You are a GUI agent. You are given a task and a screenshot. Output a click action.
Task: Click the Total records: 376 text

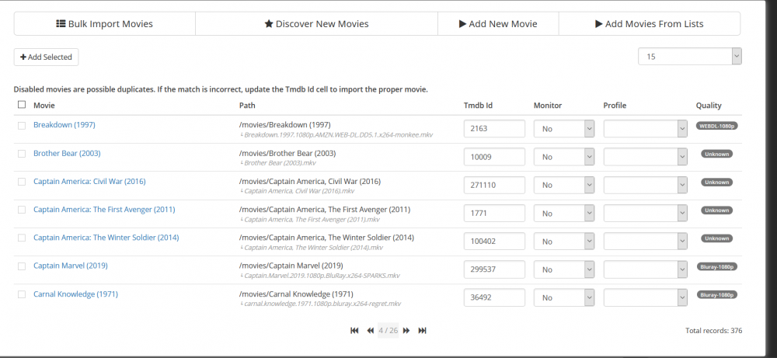pyautogui.click(x=713, y=330)
